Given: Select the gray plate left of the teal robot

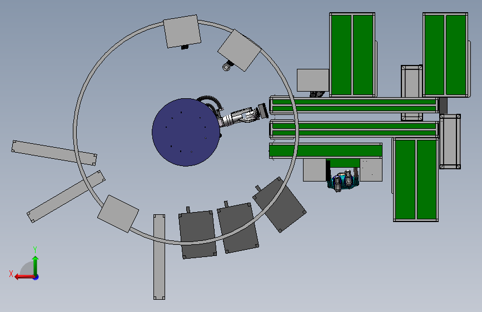Looking at the screenshot, I should point(315,170).
